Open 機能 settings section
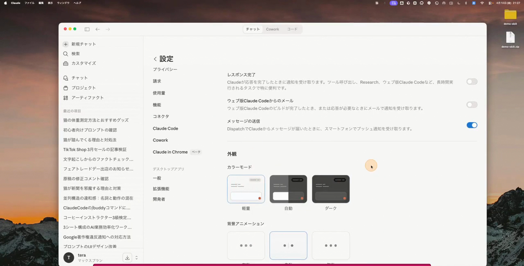Screen dimensions: 524x266 coord(157,105)
